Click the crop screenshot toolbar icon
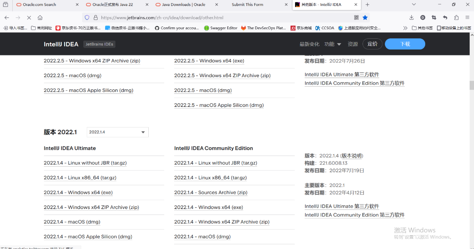This screenshot has width=474, height=249. [434, 17]
